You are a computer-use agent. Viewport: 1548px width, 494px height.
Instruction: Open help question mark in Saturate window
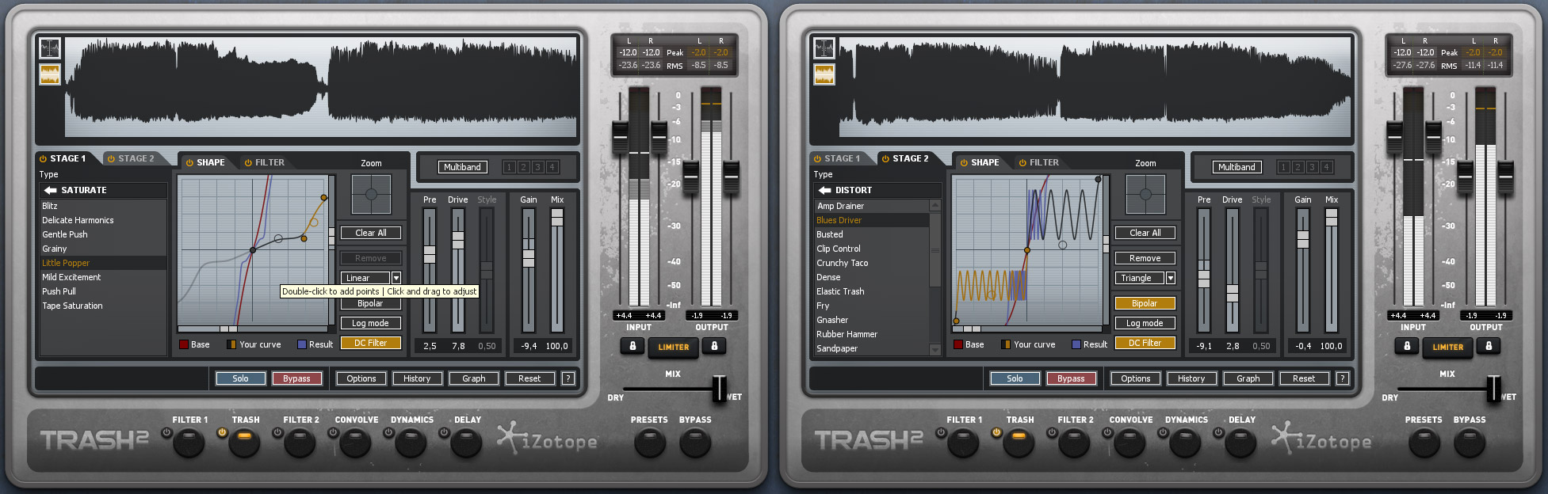pyautogui.click(x=568, y=378)
